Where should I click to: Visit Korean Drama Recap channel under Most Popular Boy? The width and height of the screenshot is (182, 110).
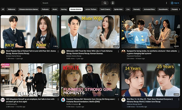[13, 56]
